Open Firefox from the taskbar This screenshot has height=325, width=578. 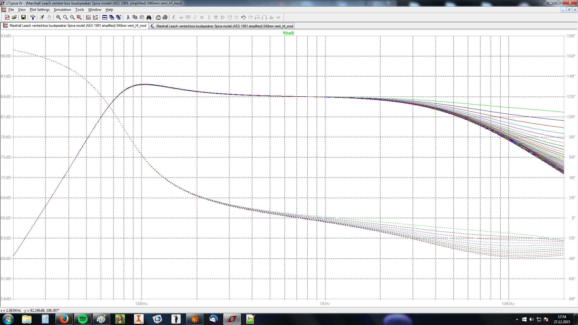[x=64, y=319]
